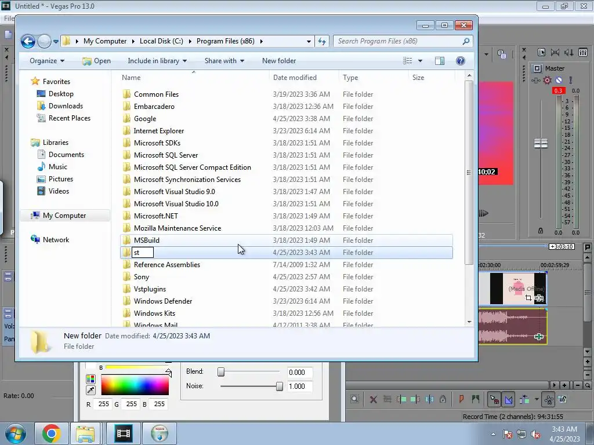Select the eyedropper color tool

[90, 390]
